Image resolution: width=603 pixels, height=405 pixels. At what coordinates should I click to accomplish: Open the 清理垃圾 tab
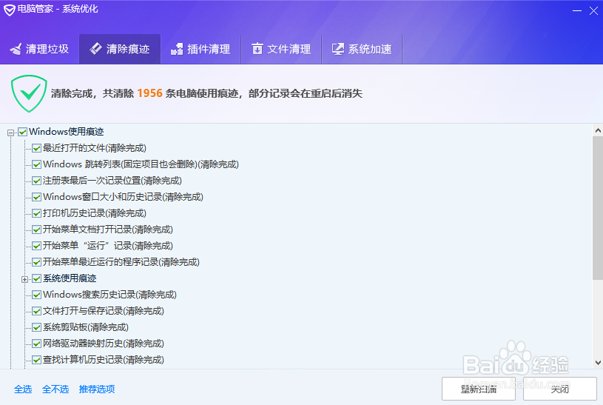coord(40,49)
